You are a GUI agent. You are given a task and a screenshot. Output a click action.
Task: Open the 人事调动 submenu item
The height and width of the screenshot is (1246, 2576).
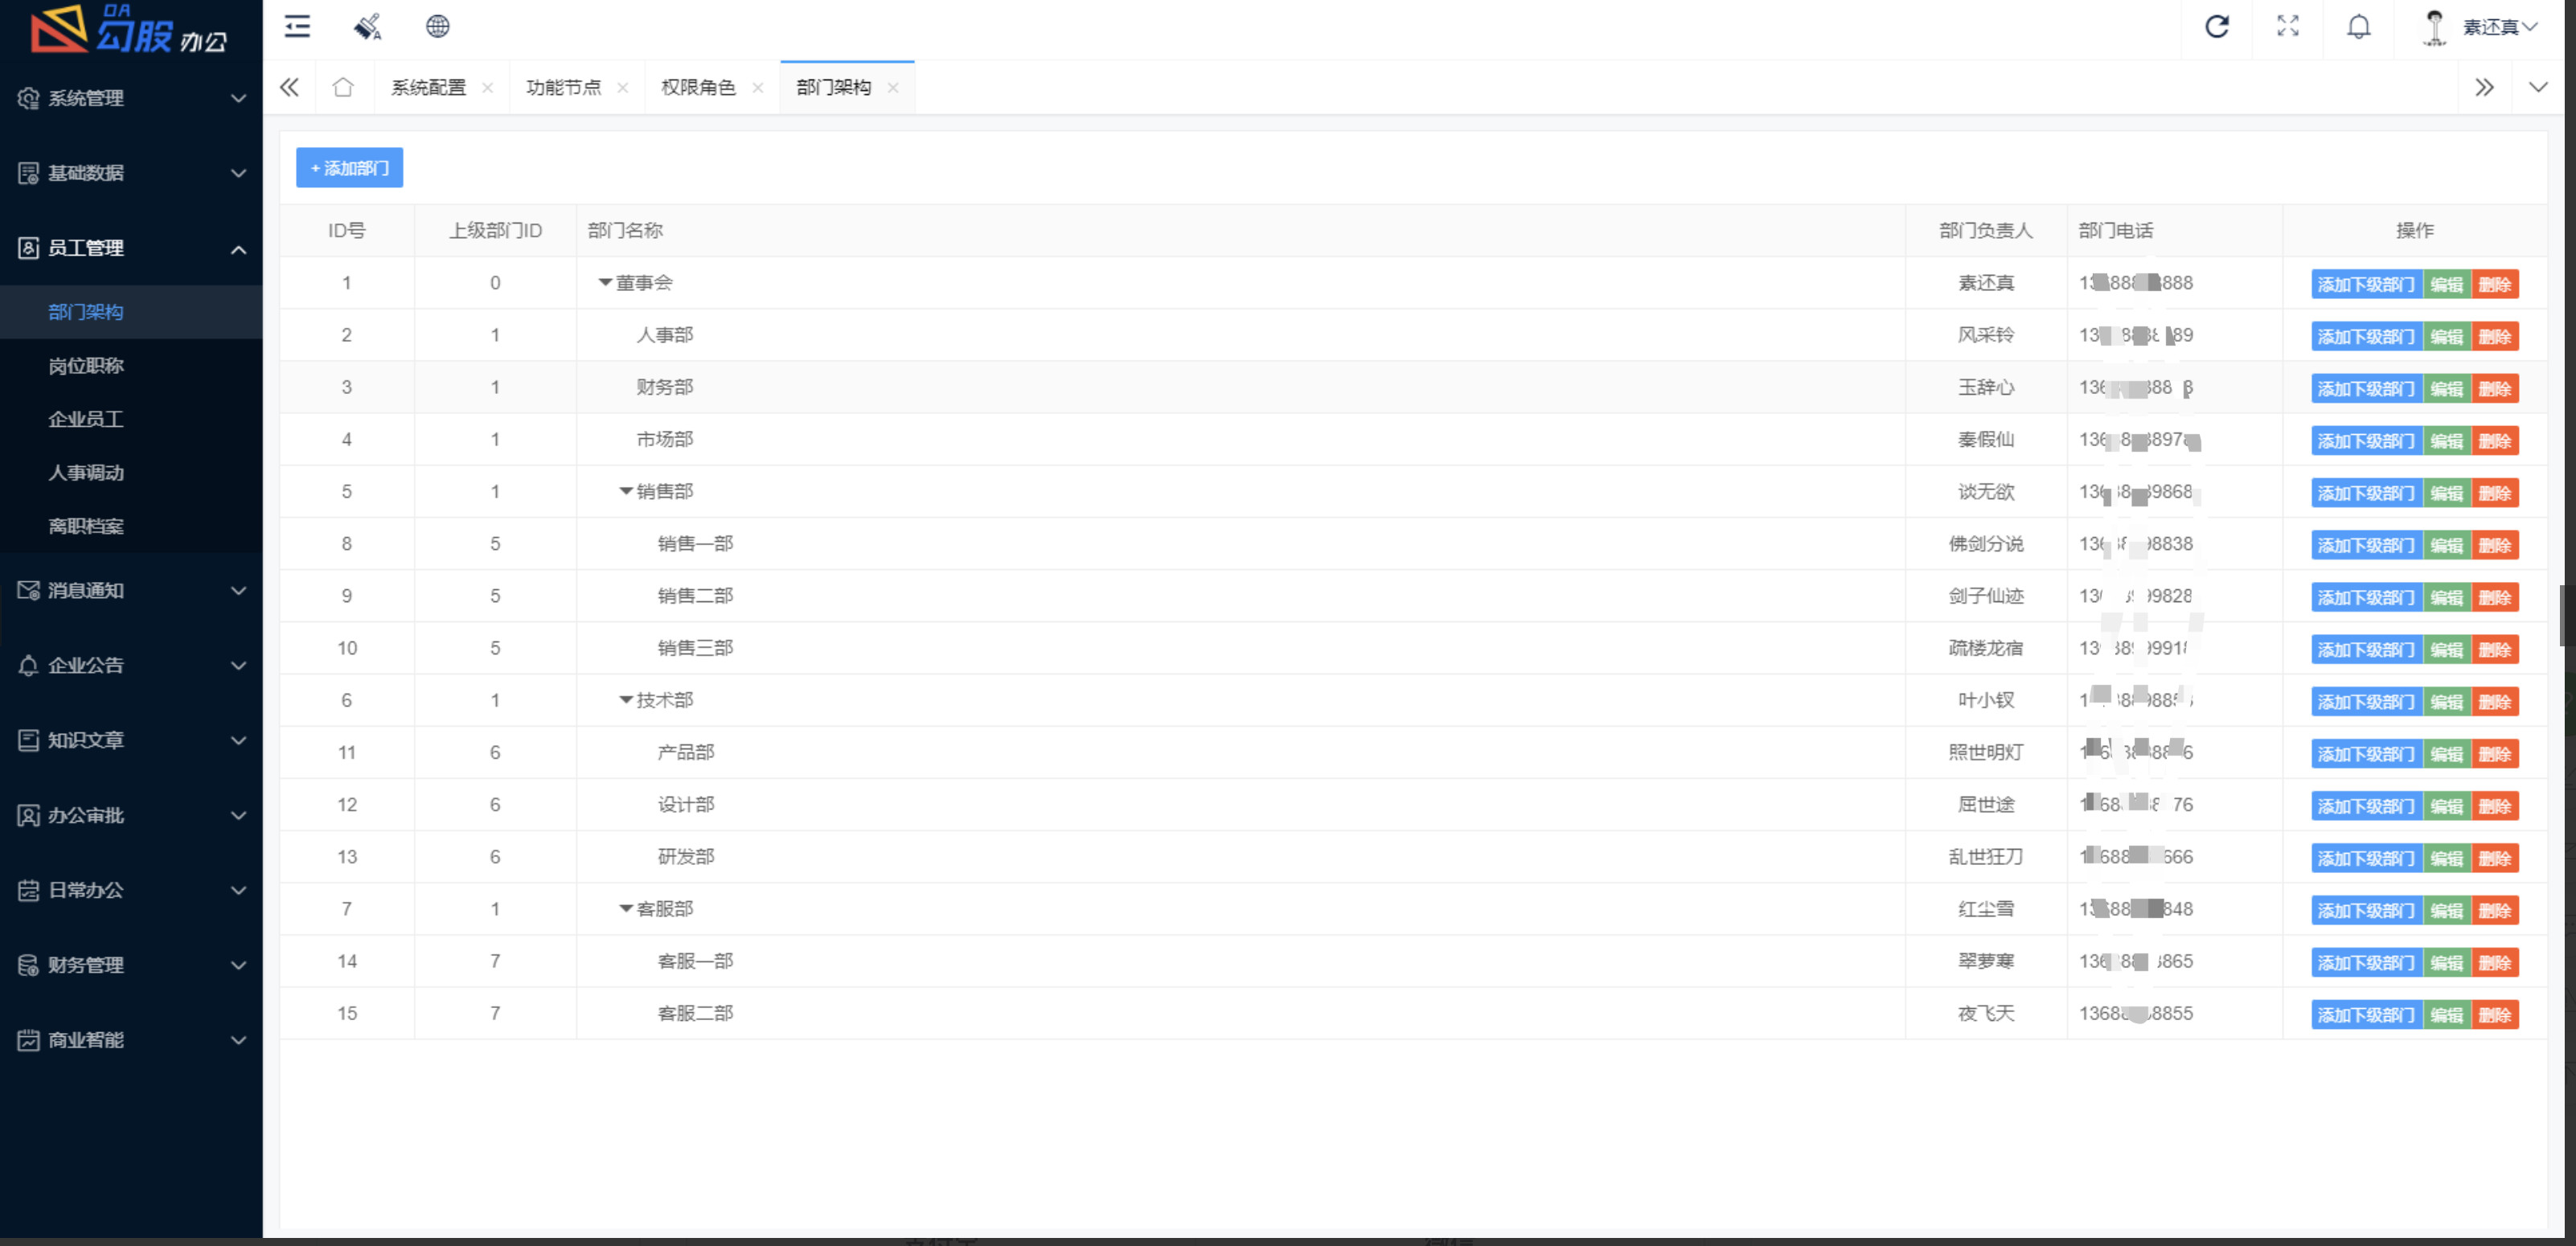pos(86,472)
